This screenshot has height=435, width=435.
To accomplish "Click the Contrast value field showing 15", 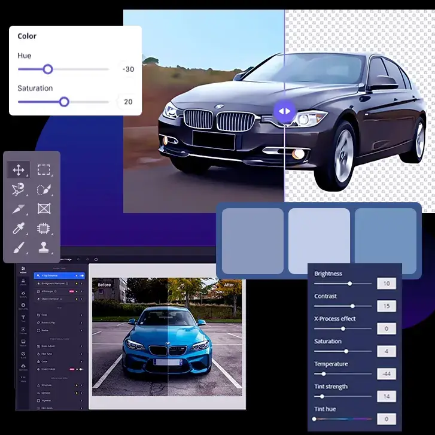I will tap(387, 306).
